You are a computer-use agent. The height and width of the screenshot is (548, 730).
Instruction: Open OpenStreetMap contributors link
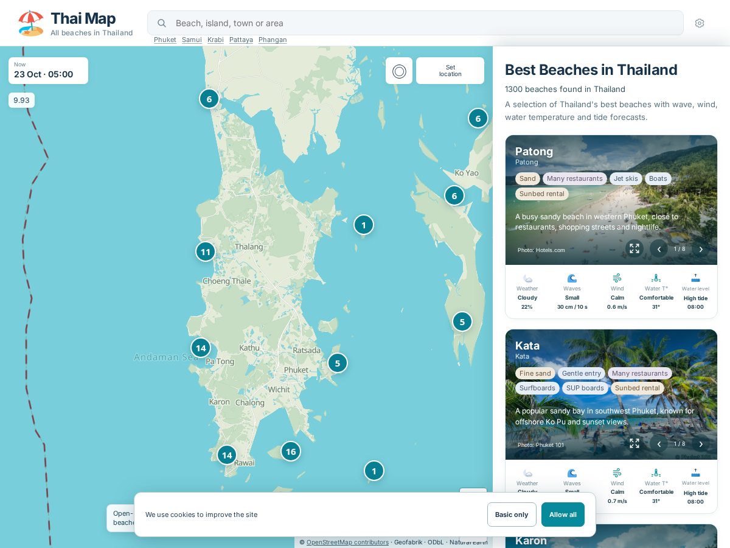pyautogui.click(x=347, y=542)
